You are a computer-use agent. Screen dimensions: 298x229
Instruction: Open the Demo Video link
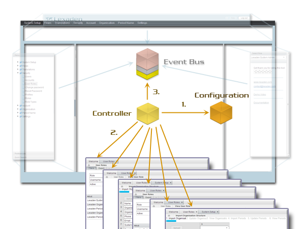260,95
